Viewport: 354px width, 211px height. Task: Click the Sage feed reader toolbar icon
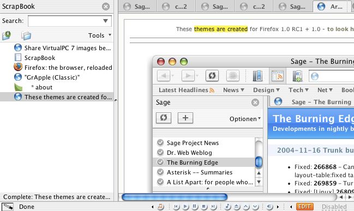(x=278, y=76)
